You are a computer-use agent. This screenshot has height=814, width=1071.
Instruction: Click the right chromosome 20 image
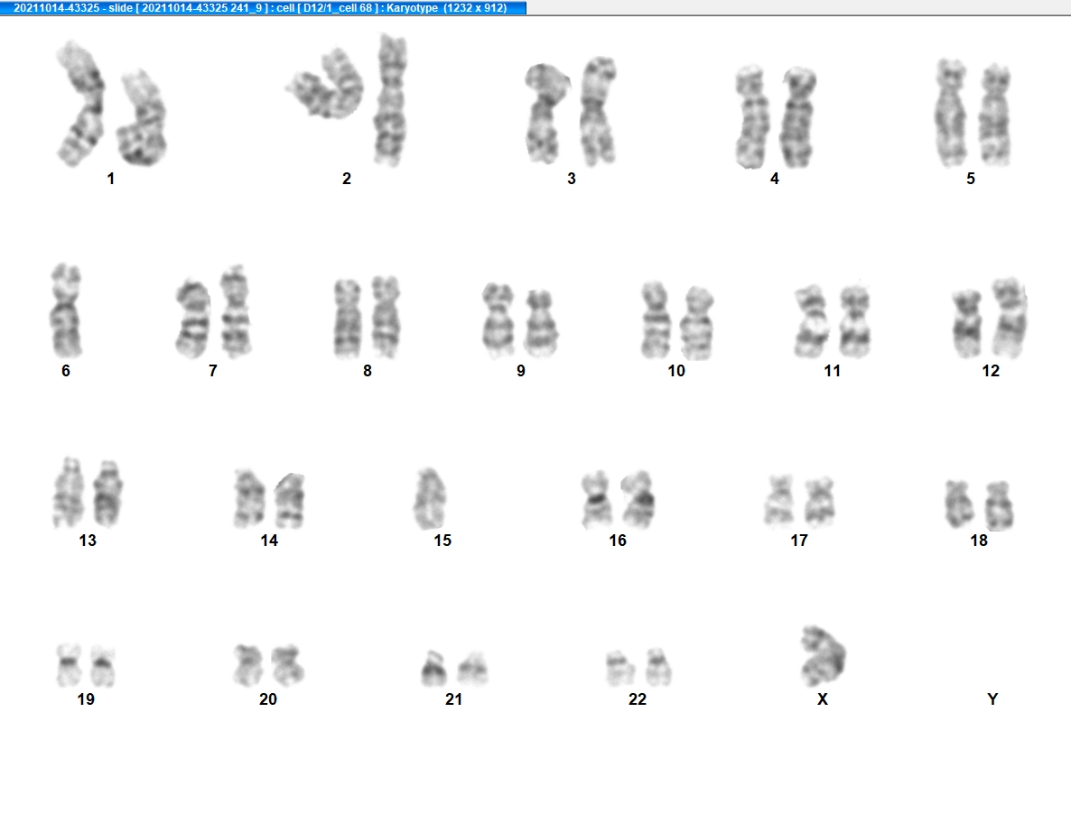pos(287,664)
